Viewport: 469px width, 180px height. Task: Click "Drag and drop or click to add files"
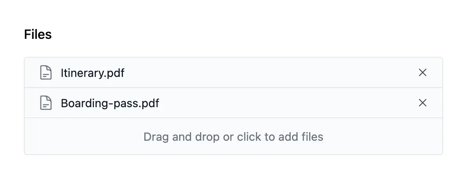233,137
